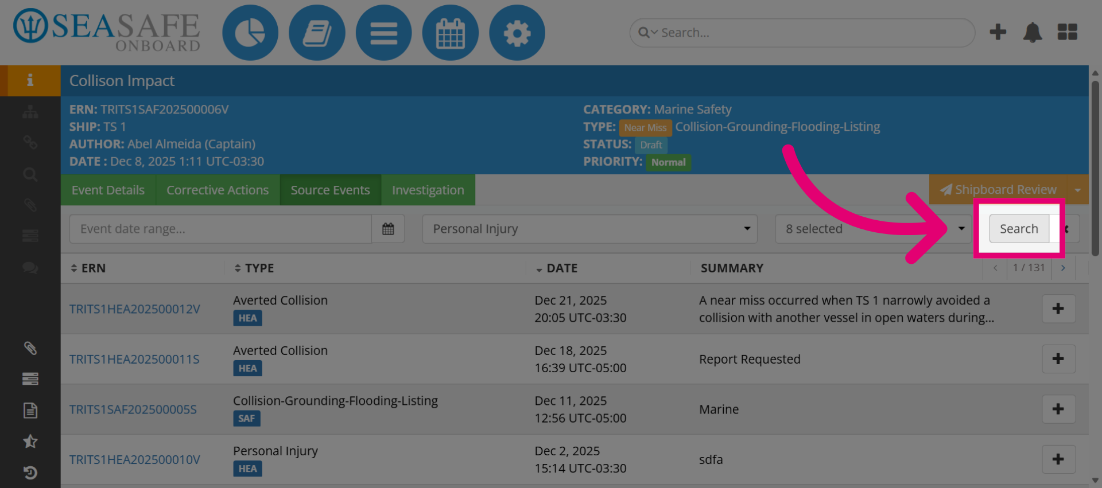Image resolution: width=1102 pixels, height=488 pixels.
Task: Open the calendar icon in header
Action: (x=450, y=33)
